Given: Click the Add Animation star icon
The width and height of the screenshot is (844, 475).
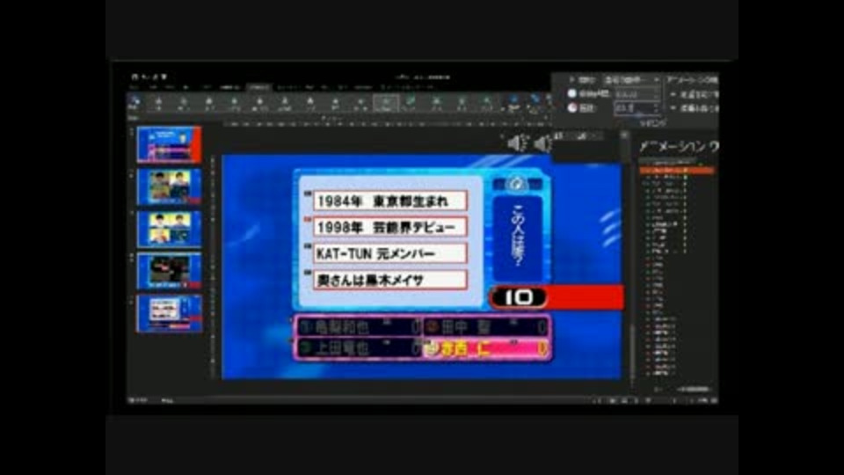Looking at the screenshot, I should point(513,102).
